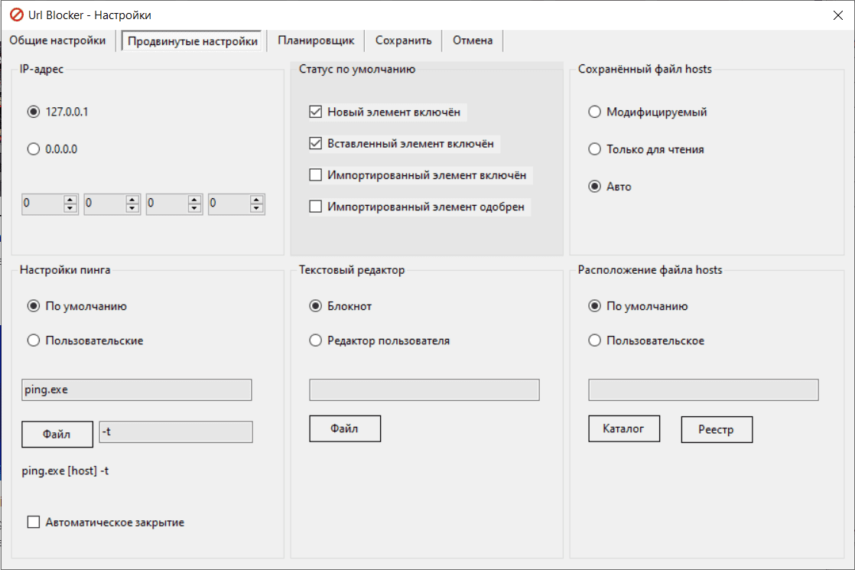The height and width of the screenshot is (570, 855).
Task: Click the ping.exe text field
Action: tap(136, 389)
